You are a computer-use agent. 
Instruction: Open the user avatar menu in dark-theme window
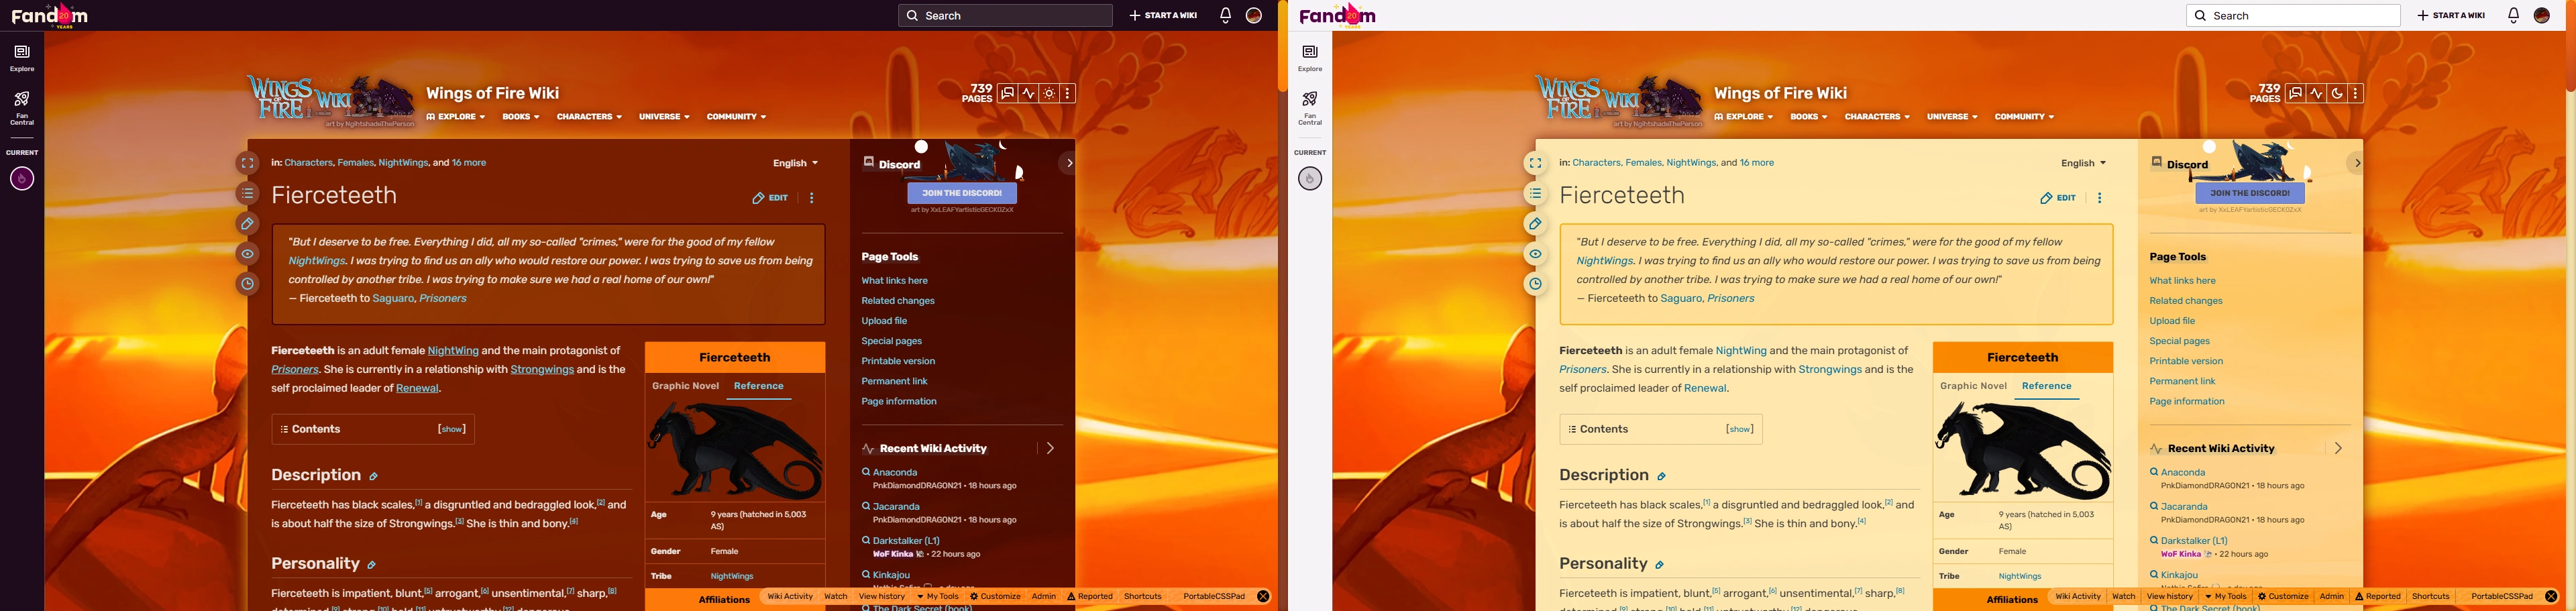coord(1254,15)
